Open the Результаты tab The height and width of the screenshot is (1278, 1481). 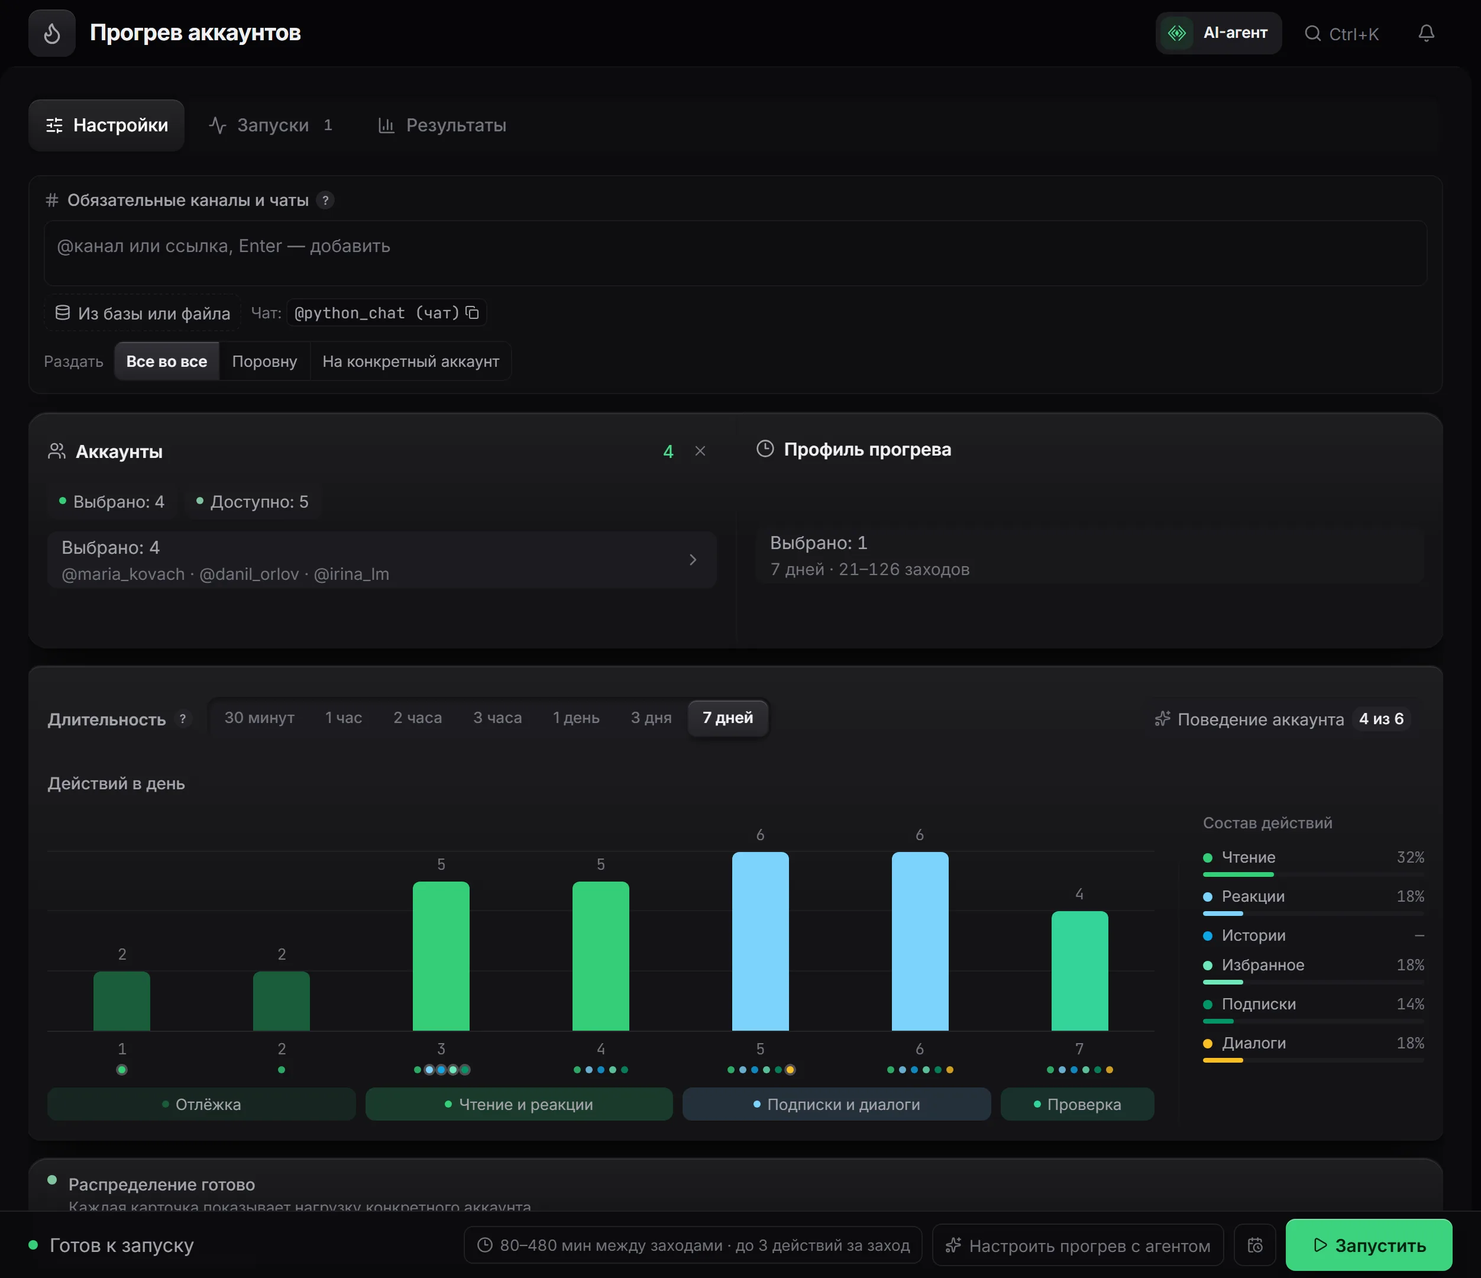[442, 125]
